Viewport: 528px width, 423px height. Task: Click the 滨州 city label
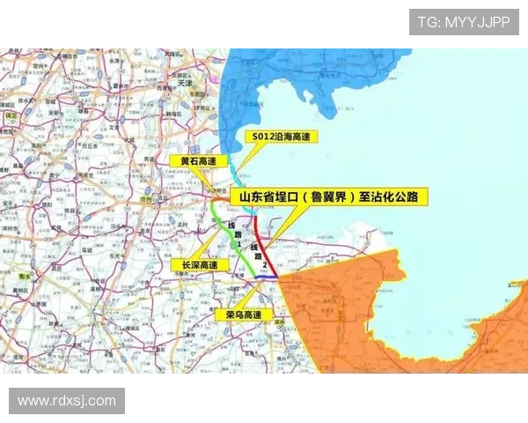tap(280, 323)
